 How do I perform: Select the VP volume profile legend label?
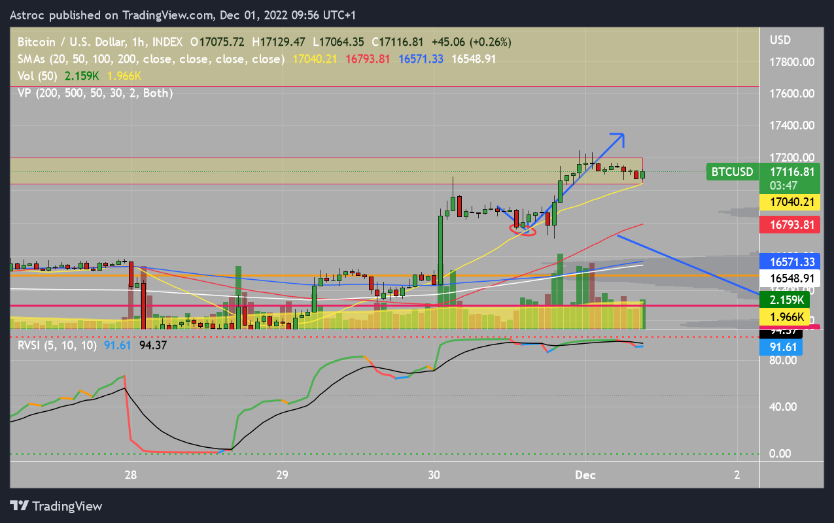pos(96,93)
